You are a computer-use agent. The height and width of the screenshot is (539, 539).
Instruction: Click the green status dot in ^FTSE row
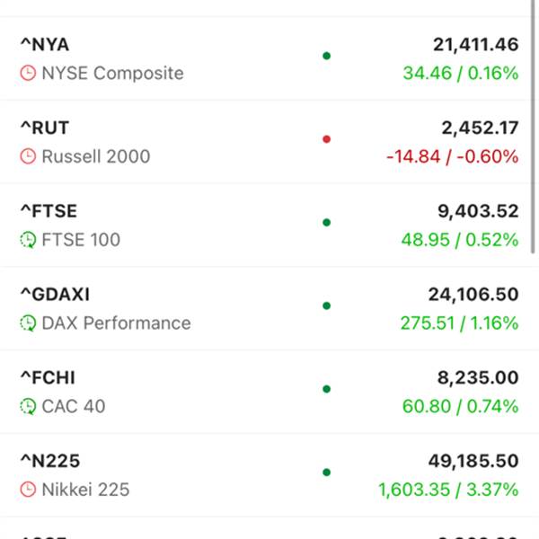pyautogui.click(x=326, y=222)
